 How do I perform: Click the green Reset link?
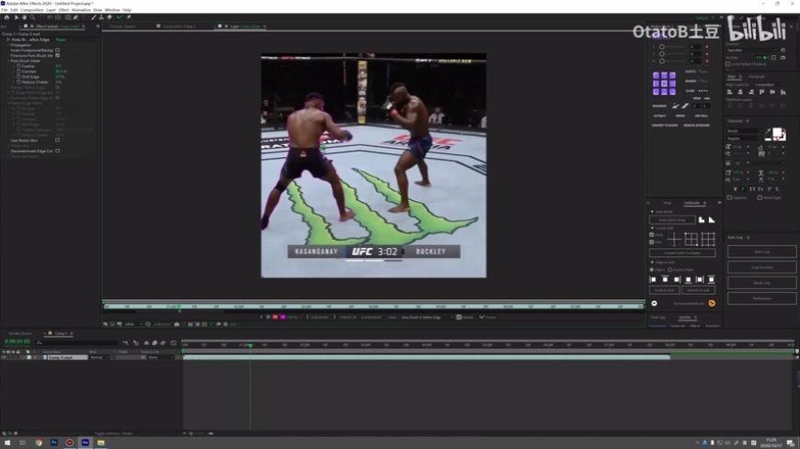pyautogui.click(x=61, y=39)
